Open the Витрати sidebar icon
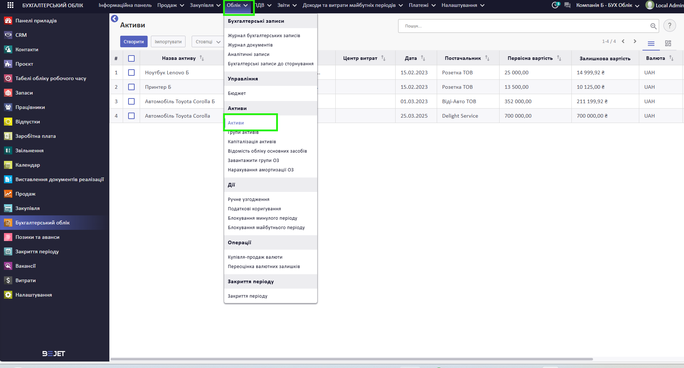Image resolution: width=684 pixels, height=368 pixels. click(8, 280)
